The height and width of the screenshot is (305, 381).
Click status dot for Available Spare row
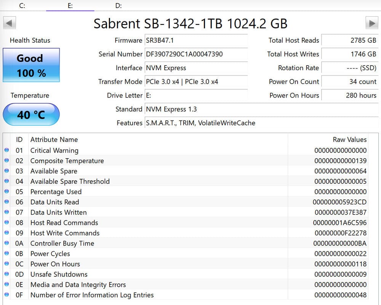click(6, 171)
